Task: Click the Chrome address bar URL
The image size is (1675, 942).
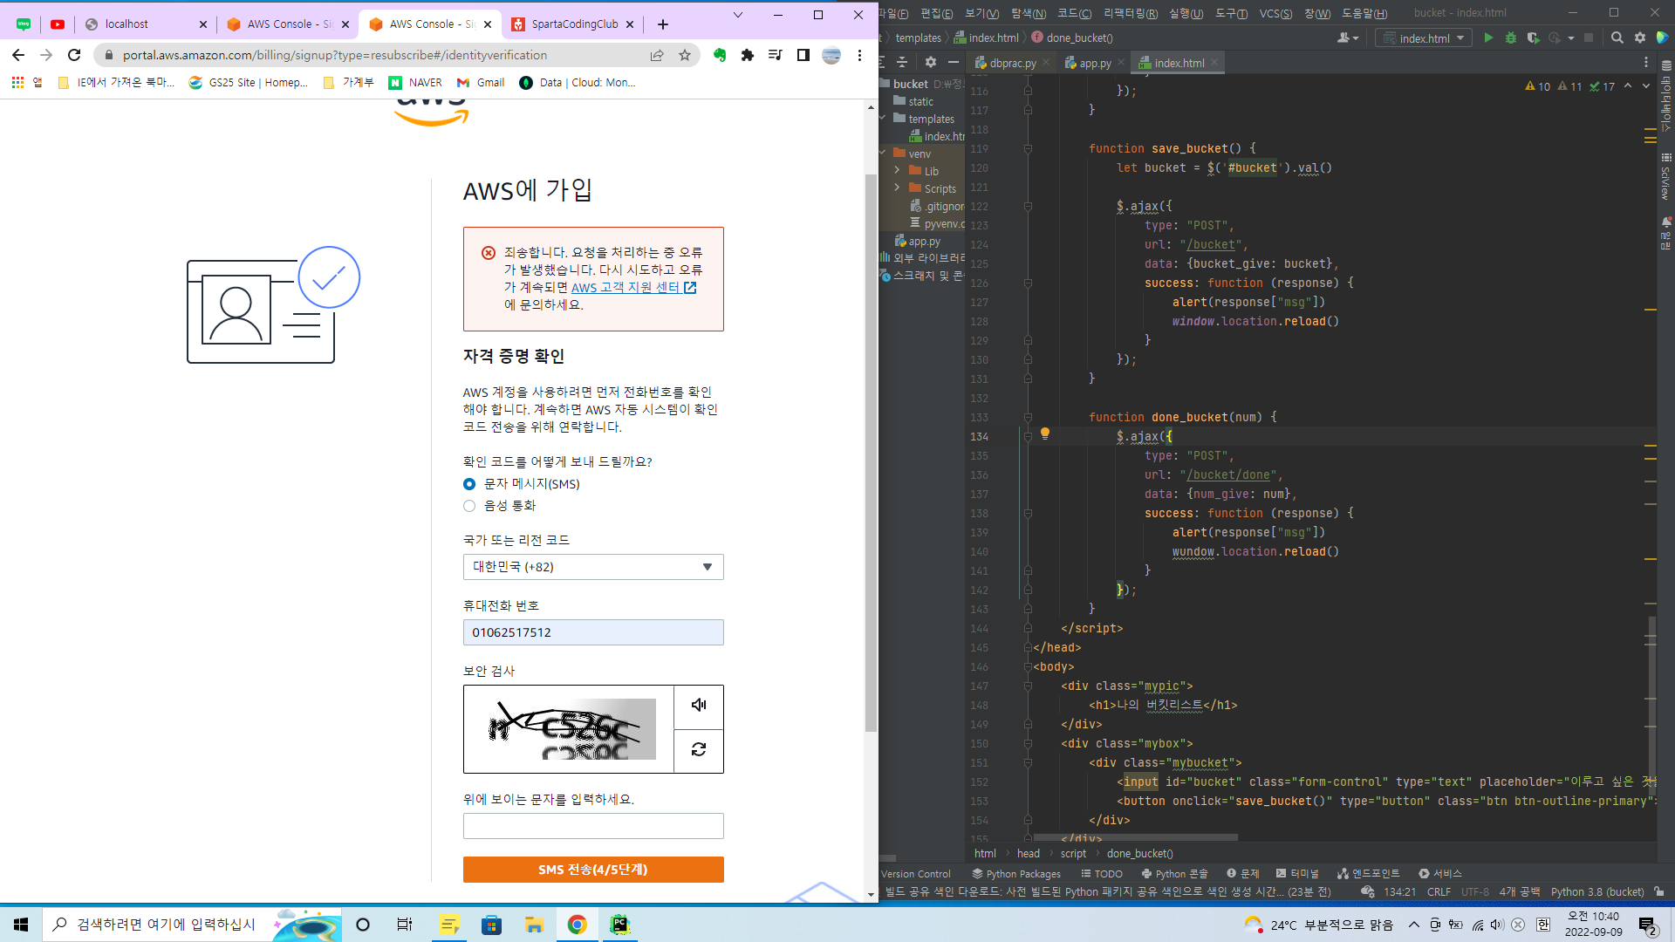Action: tap(335, 55)
